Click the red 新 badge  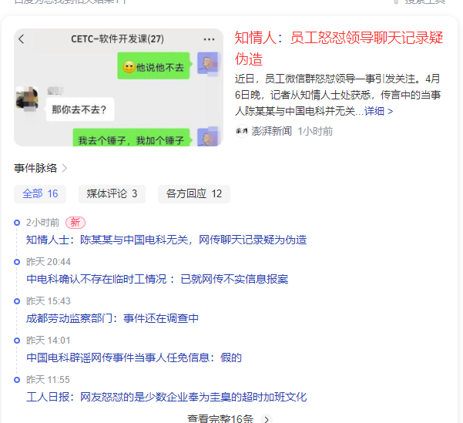(75, 222)
